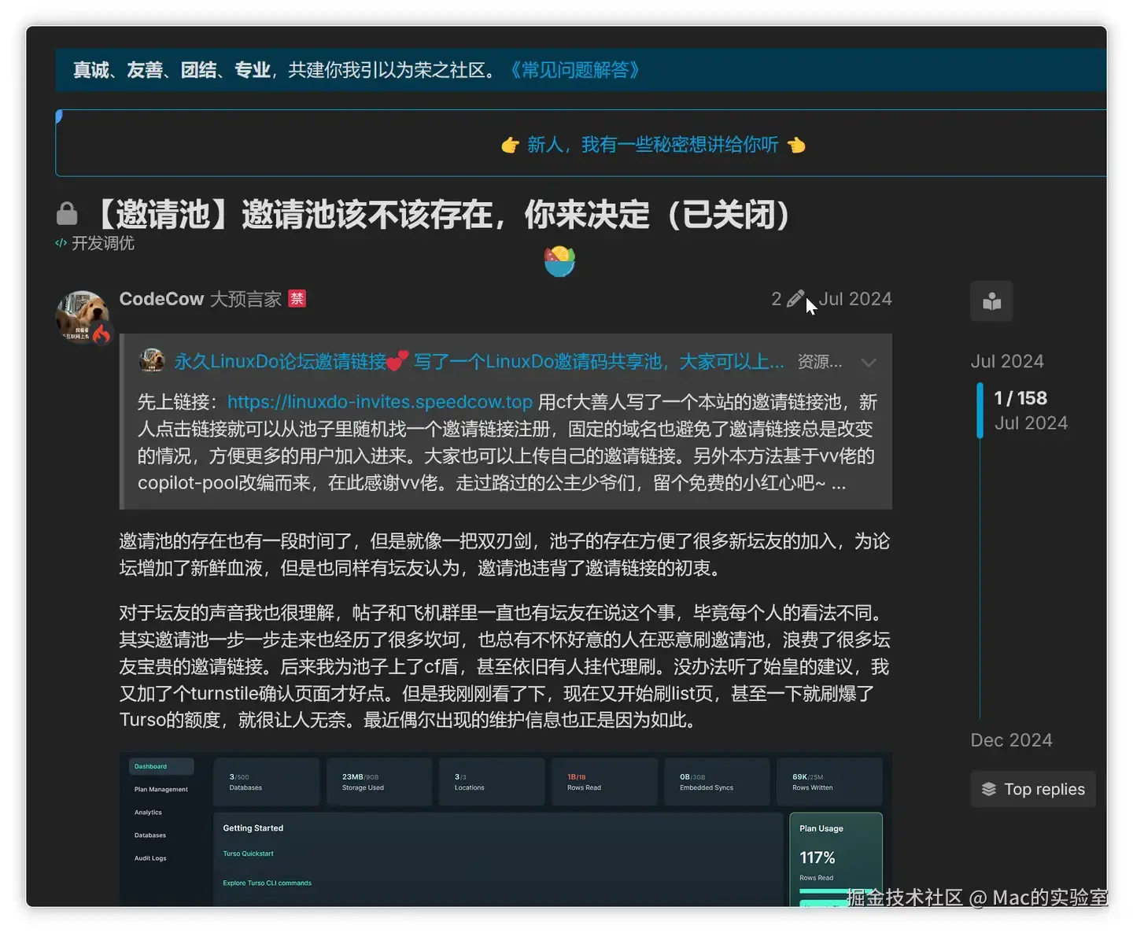Click the 0B/3GB Embedded Syncs stat card
The width and height of the screenshot is (1133, 933).
tap(717, 781)
